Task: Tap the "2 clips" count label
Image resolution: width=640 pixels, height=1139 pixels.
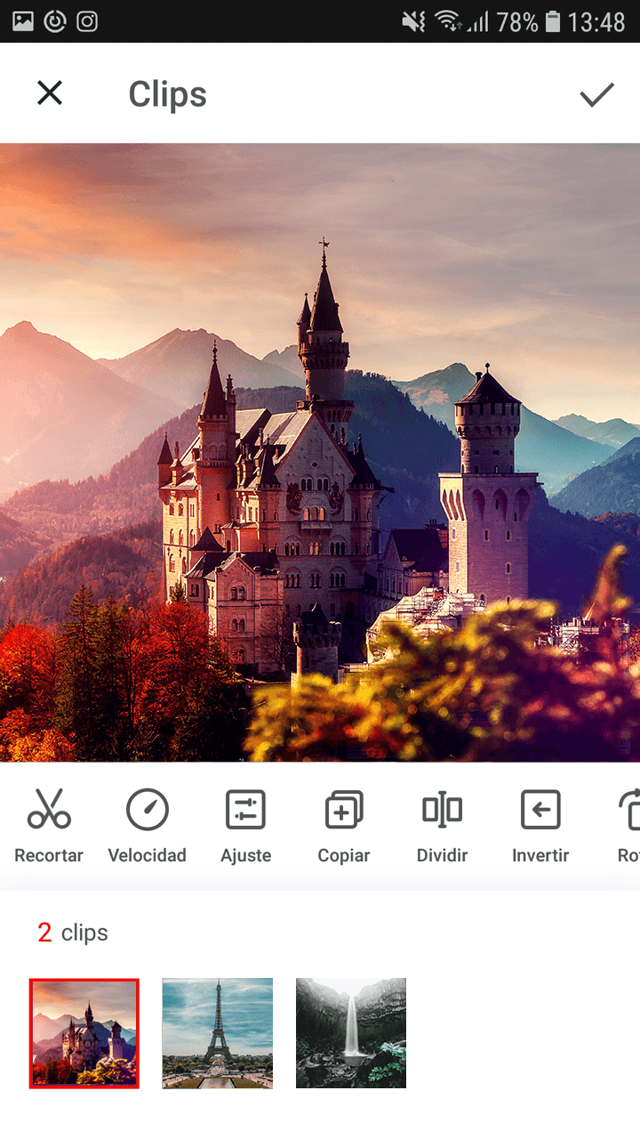Action: [73, 933]
